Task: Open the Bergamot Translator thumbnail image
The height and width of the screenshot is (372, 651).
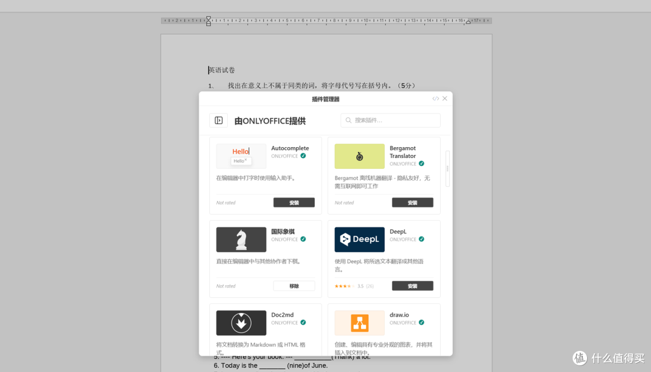Action: [x=359, y=156]
